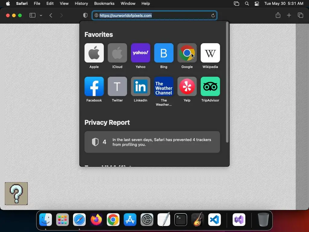Open Finder from the Dock
This screenshot has height=232, width=309.
point(46,220)
